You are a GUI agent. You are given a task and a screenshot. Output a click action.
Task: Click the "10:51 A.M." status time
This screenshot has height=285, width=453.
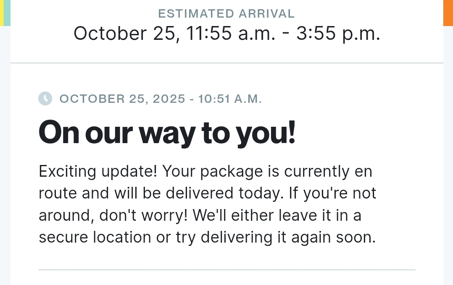[230, 99]
